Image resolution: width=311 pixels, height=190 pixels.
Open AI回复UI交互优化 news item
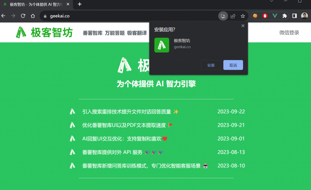click(x=125, y=139)
